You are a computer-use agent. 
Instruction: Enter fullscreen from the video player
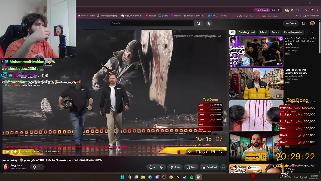[x=220, y=152]
